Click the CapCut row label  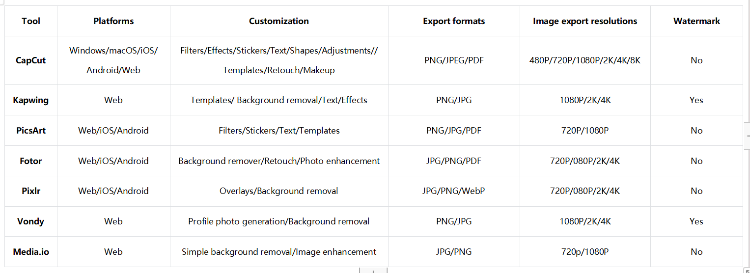point(31,60)
